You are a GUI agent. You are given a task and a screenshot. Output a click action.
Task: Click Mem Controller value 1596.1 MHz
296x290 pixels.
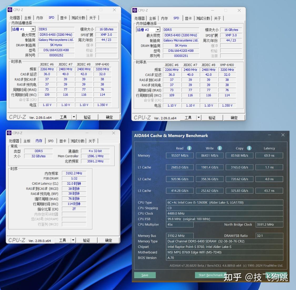click(x=95, y=156)
